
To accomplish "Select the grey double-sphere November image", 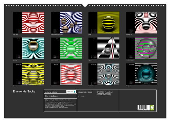I will pyautogui.click(x=109, y=74).
